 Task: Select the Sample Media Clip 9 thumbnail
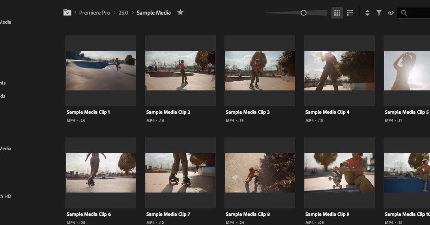click(x=339, y=173)
